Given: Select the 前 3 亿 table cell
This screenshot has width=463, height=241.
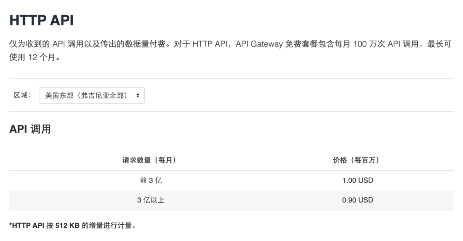Looking at the screenshot, I should point(151,180).
